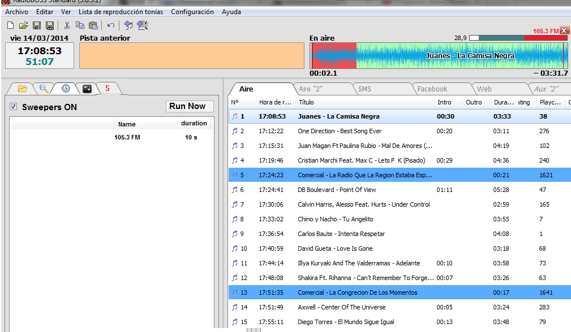Open the search magnifier tab

coord(44,89)
